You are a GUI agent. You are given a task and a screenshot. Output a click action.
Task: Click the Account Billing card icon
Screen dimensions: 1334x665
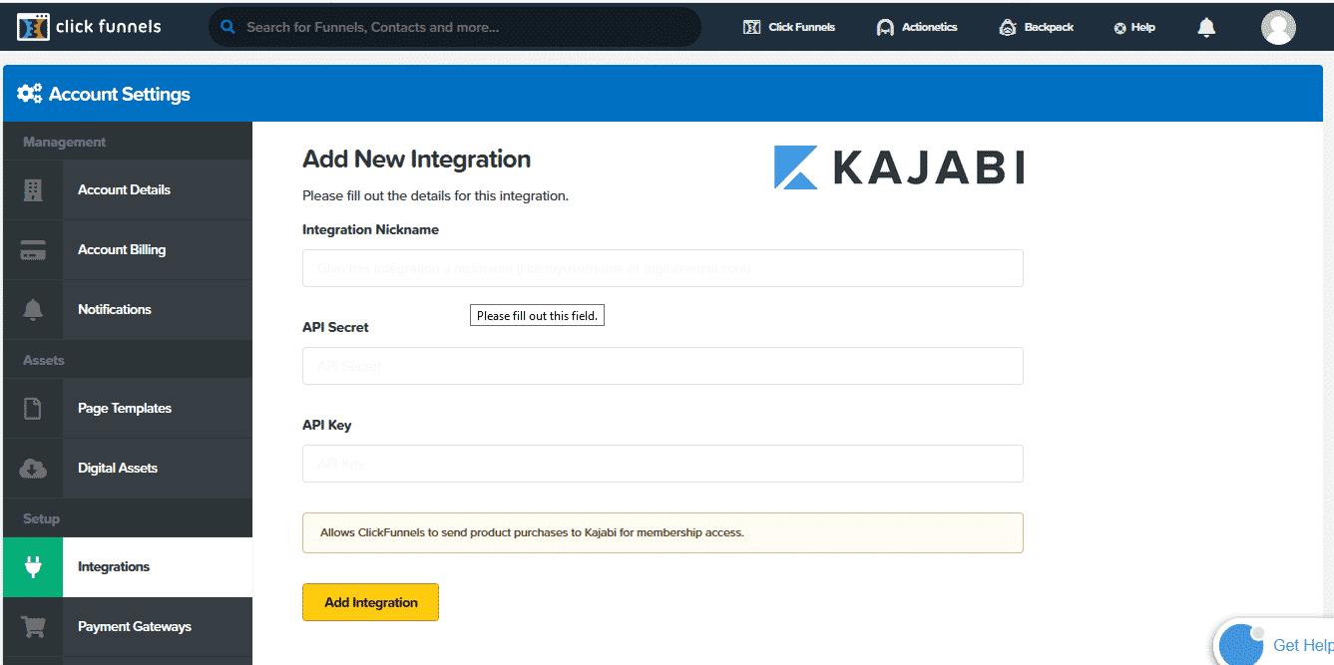[33, 250]
